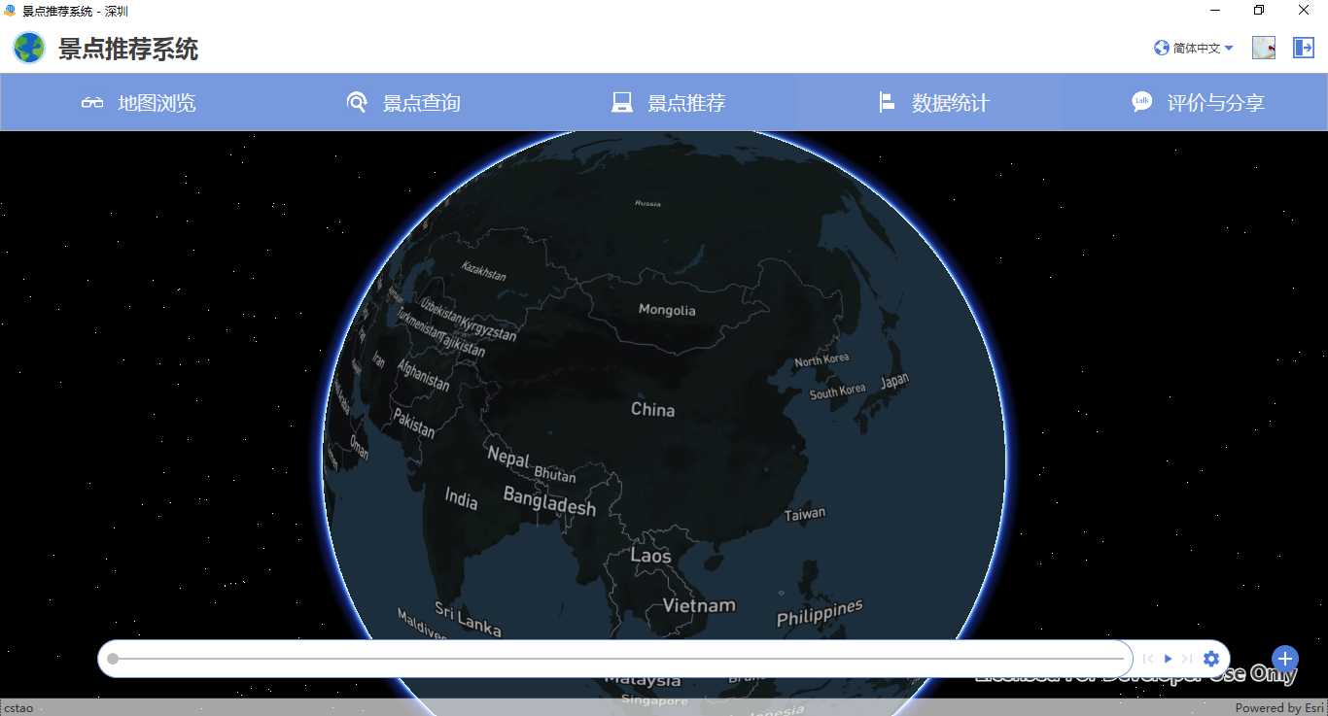Click the time slider thumb handle
The width and height of the screenshot is (1328, 716).
pyautogui.click(x=113, y=659)
